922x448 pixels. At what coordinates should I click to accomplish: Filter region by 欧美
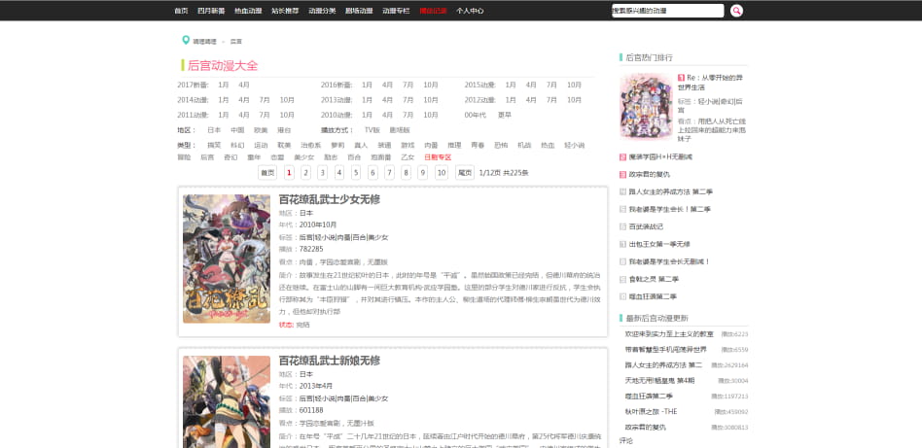point(261,130)
